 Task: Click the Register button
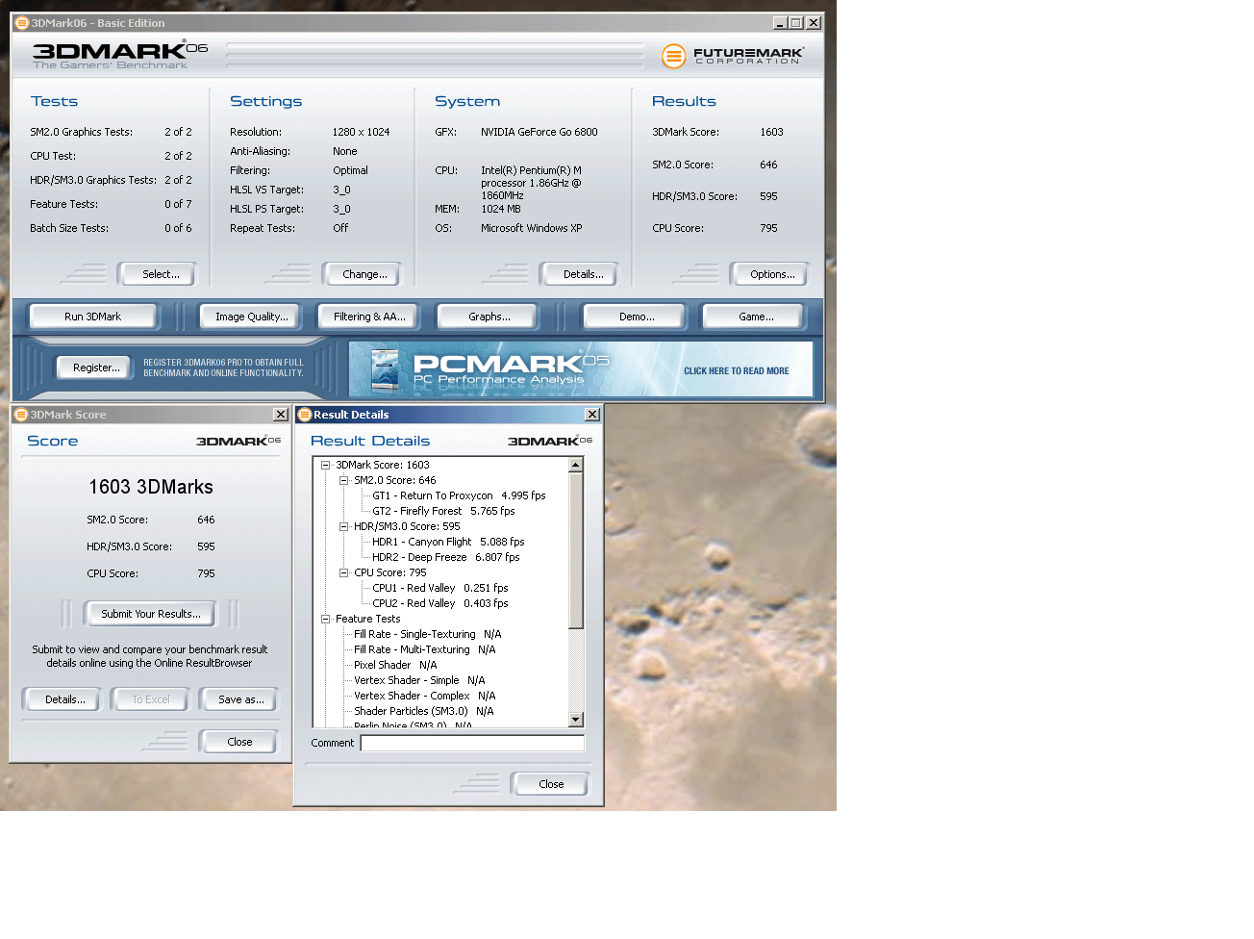[x=96, y=368]
